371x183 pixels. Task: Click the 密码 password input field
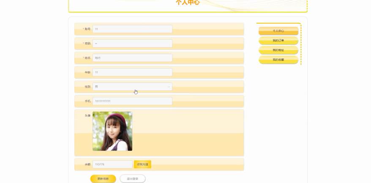click(132, 44)
